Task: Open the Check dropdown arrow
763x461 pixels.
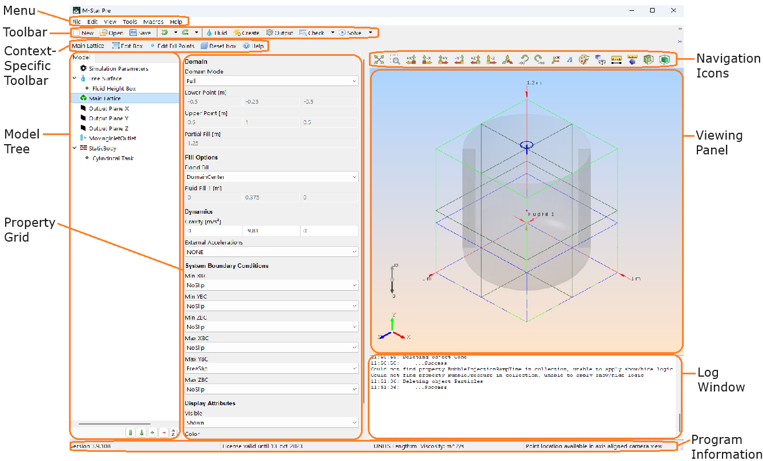Action: pos(332,33)
